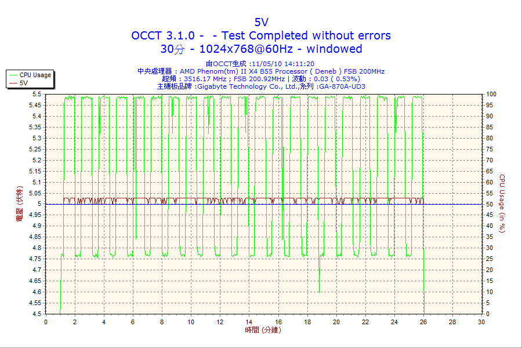This screenshot has width=522, height=348.
Task: Select the "10" tick on the time axis
Action: (x=191, y=322)
